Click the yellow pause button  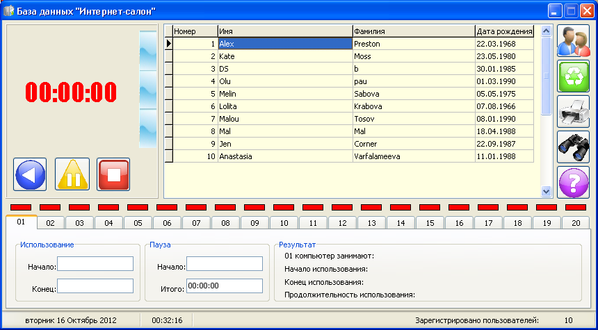pyautogui.click(x=72, y=174)
